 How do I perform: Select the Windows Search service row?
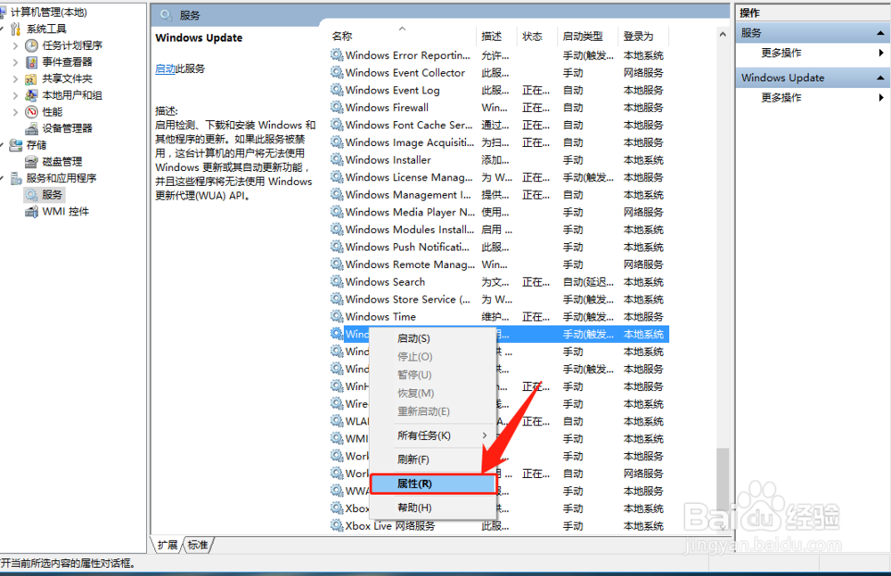(499, 281)
